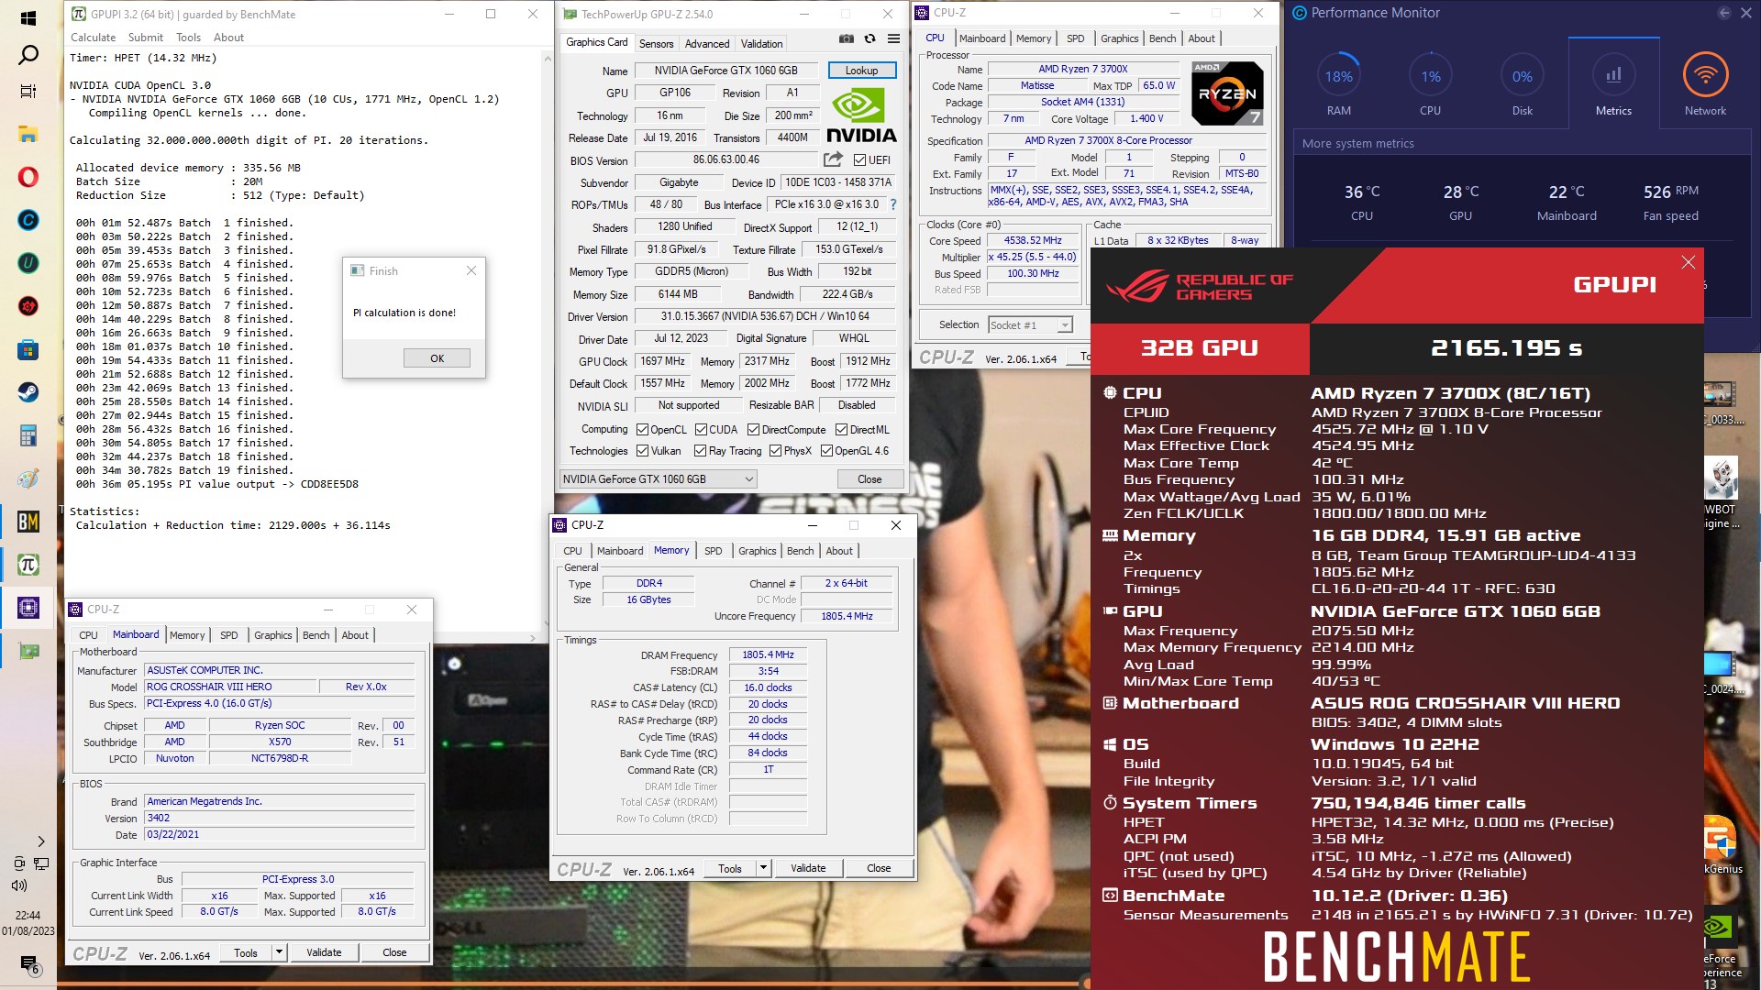The height and width of the screenshot is (990, 1761).
Task: Toggle DirectML checkbox
Action: tap(841, 430)
